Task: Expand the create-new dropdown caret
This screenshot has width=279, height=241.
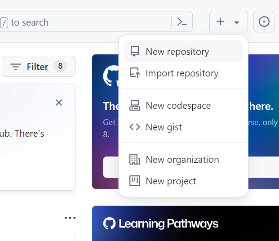Action: pyautogui.click(x=237, y=22)
